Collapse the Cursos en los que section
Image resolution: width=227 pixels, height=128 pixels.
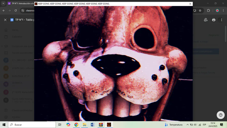point(2,46)
